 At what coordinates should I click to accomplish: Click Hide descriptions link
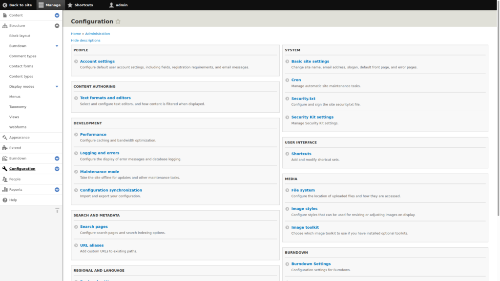pos(85,40)
